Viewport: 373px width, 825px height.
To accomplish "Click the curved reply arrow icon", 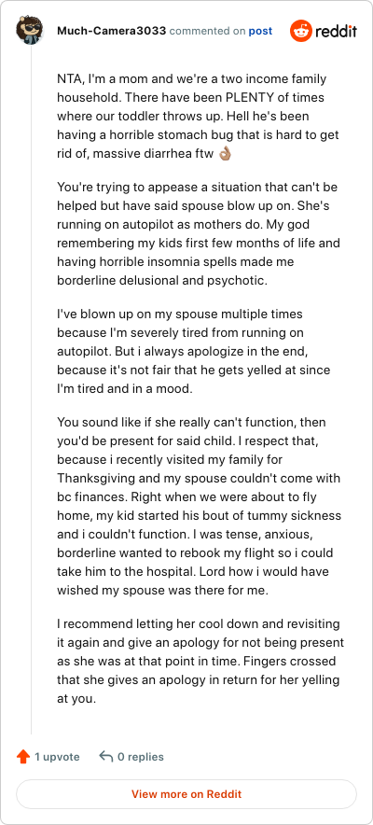I will [105, 757].
